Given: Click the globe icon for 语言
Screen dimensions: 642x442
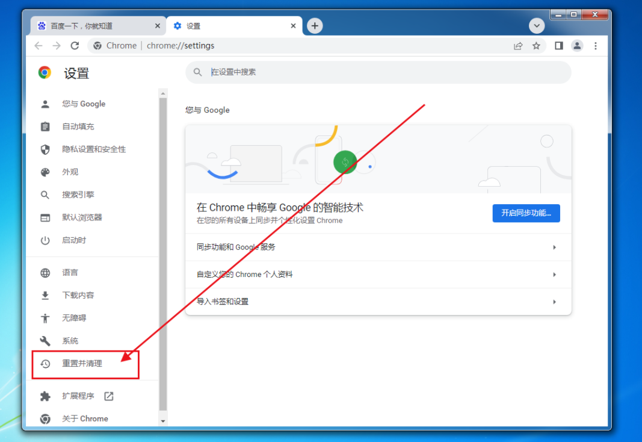Looking at the screenshot, I should pos(45,273).
